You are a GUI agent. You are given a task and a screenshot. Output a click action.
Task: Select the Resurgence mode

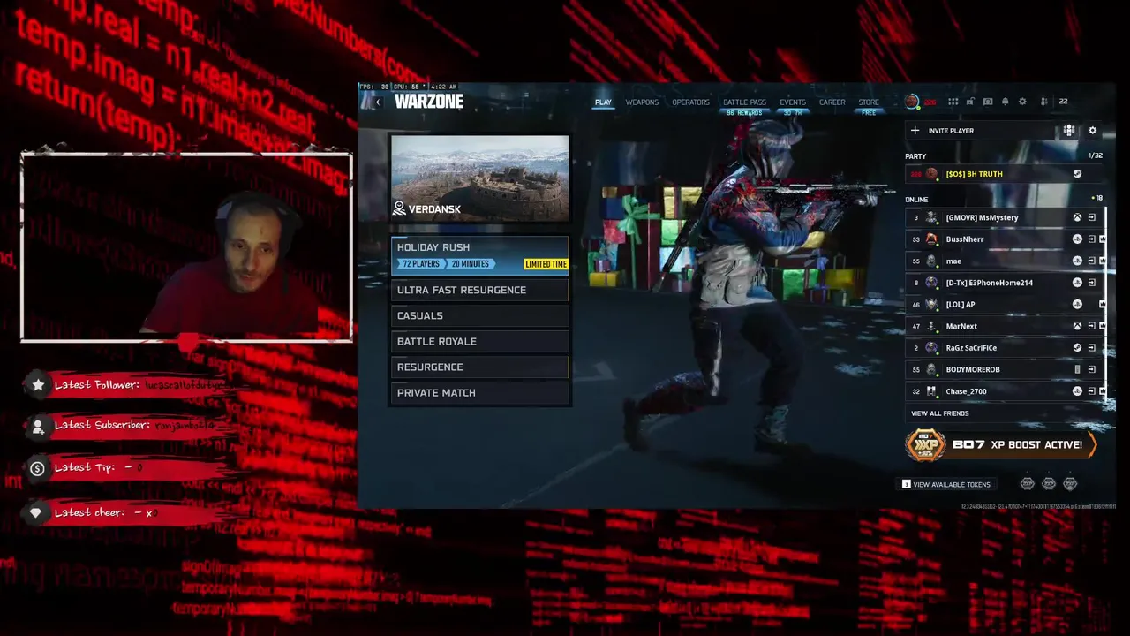click(480, 367)
